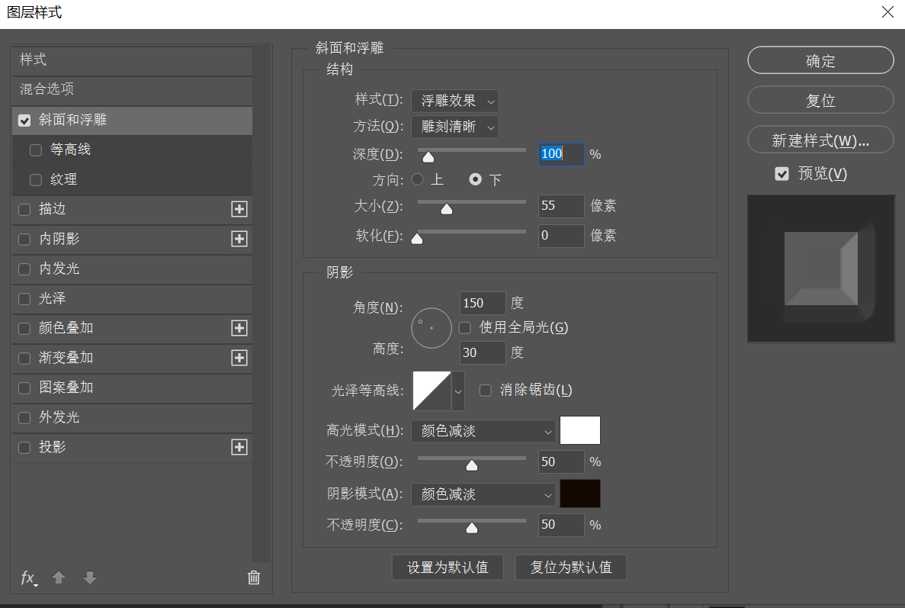Delete effect using the trash icon

[254, 577]
